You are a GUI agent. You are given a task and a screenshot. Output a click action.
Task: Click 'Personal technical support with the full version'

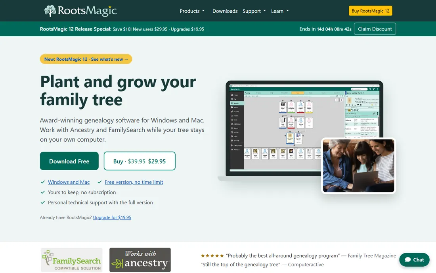click(x=100, y=203)
